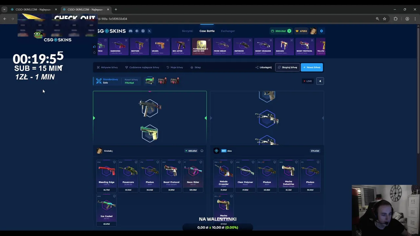Open the X (Twitter) social icon
This screenshot has width=420, height=236.
click(x=149, y=31)
